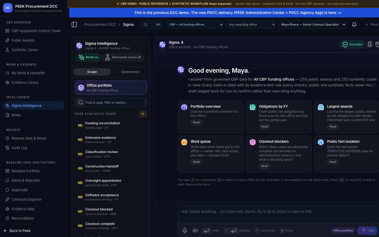Open Release Gate & Reset
The height and width of the screenshot is (237, 379).
33,138
